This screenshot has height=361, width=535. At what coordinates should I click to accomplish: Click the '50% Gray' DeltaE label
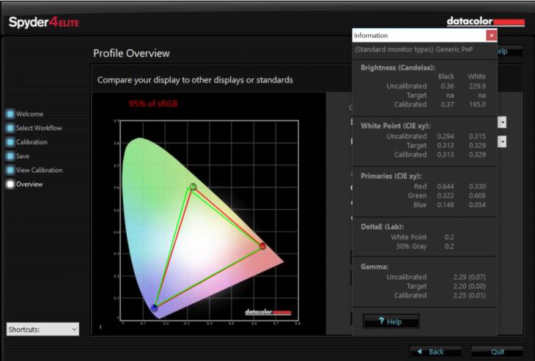(411, 246)
